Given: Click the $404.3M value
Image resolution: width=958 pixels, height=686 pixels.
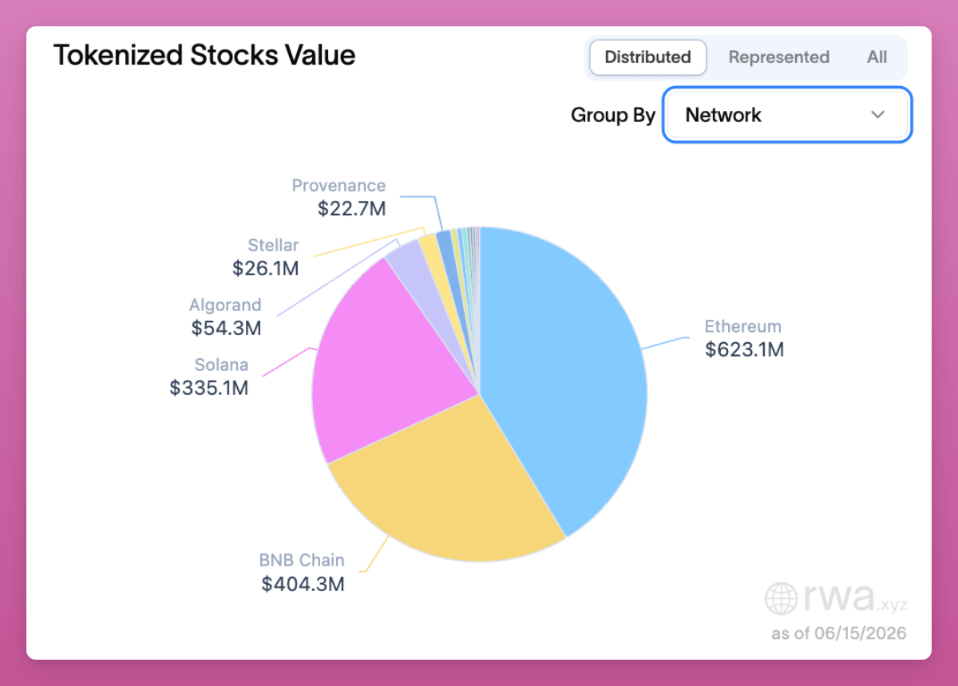Looking at the screenshot, I should (x=303, y=584).
